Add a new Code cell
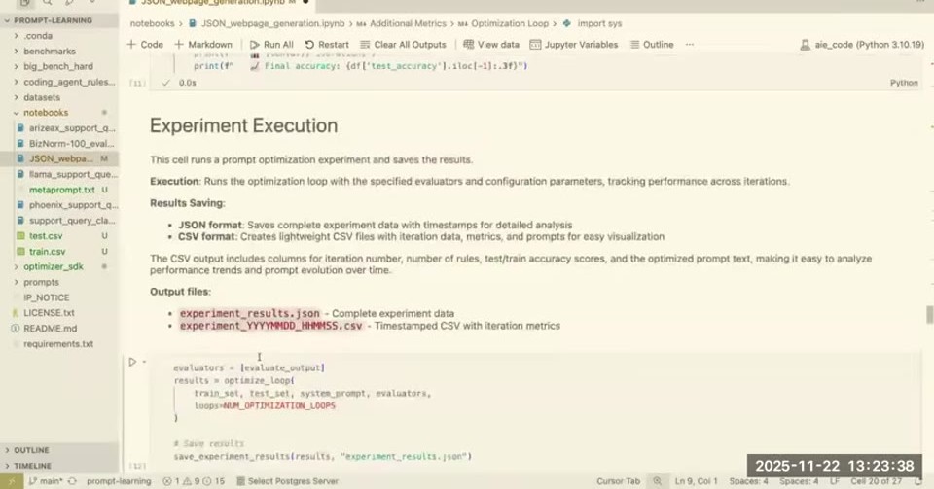The image size is (934, 489). (x=145, y=45)
